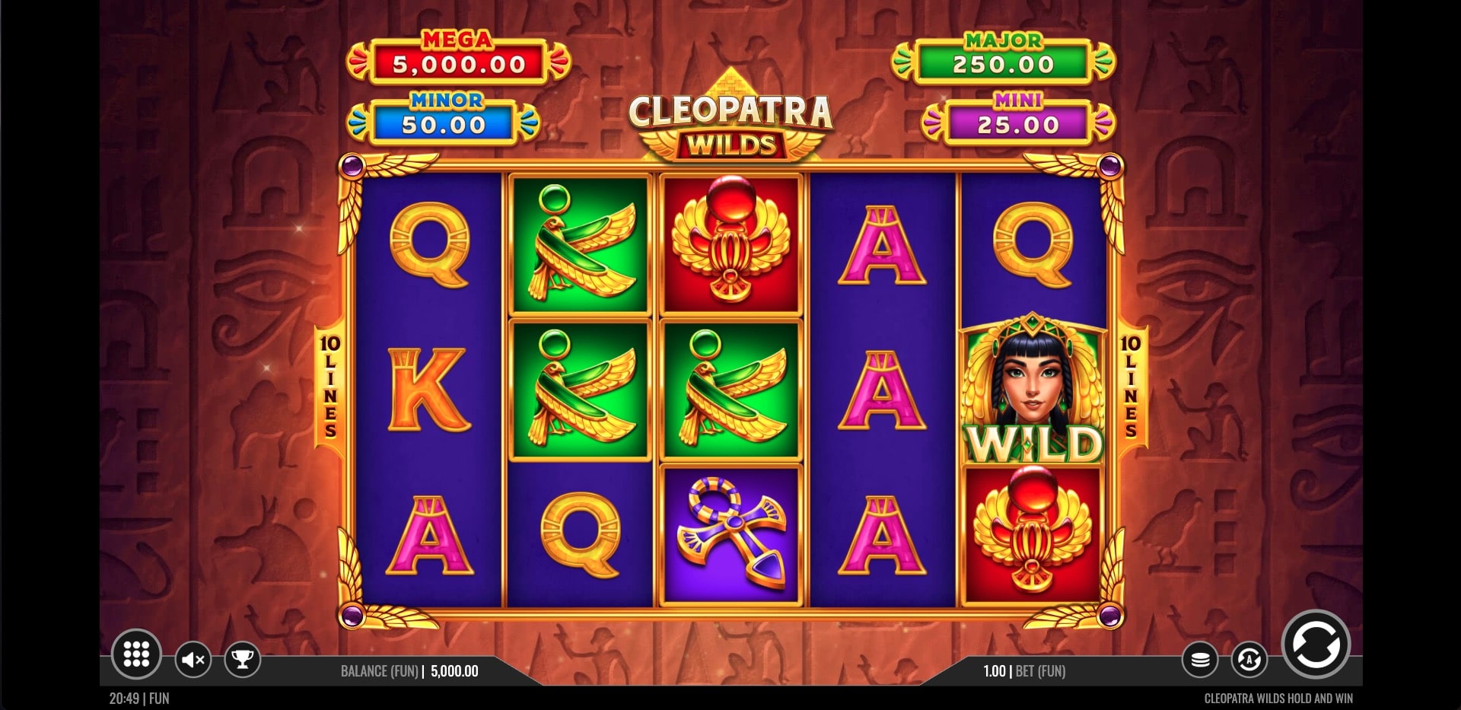Click the left 10 LINES indicator
The width and height of the screenshot is (1461, 710).
[x=329, y=387]
